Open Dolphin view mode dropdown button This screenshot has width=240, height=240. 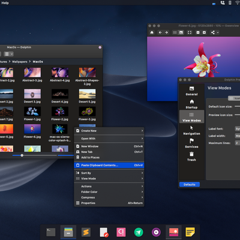pyautogui.click(x=9, y=54)
